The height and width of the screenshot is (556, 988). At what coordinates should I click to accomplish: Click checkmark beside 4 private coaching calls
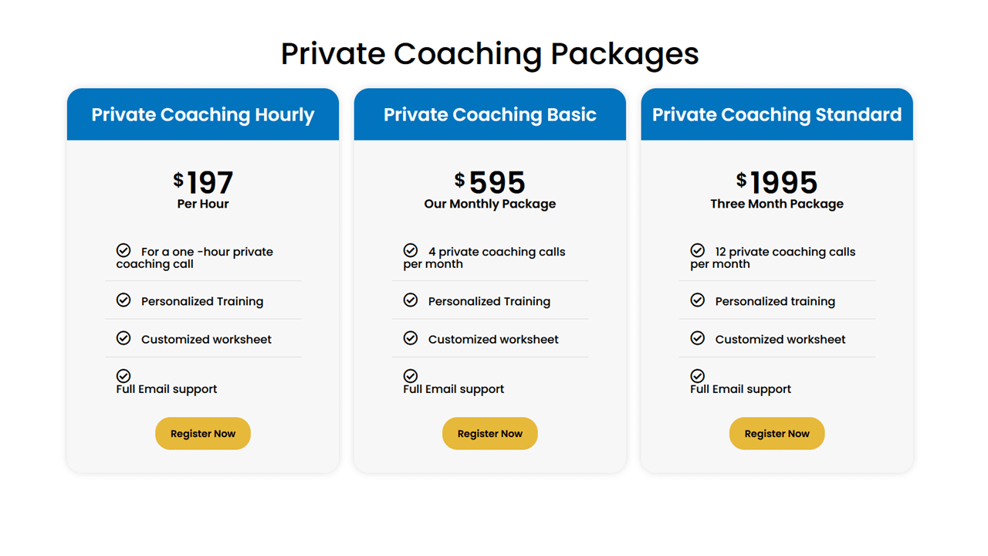(x=411, y=250)
